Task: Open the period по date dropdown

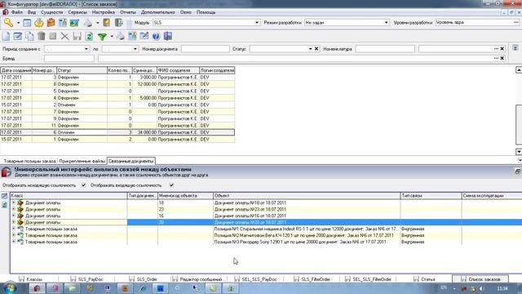Action: click(x=135, y=49)
